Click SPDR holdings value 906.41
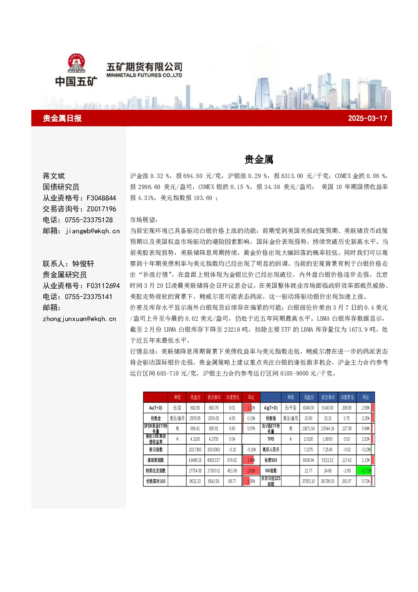 pyautogui.click(x=195, y=429)
